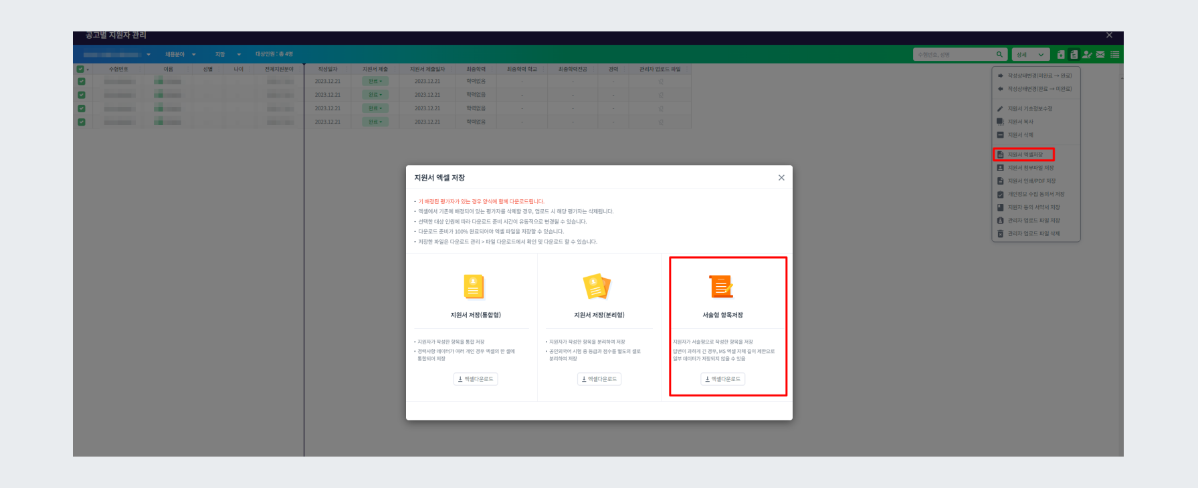This screenshot has width=1198, height=488.
Task: Click the 성별 column header
Action: point(208,69)
